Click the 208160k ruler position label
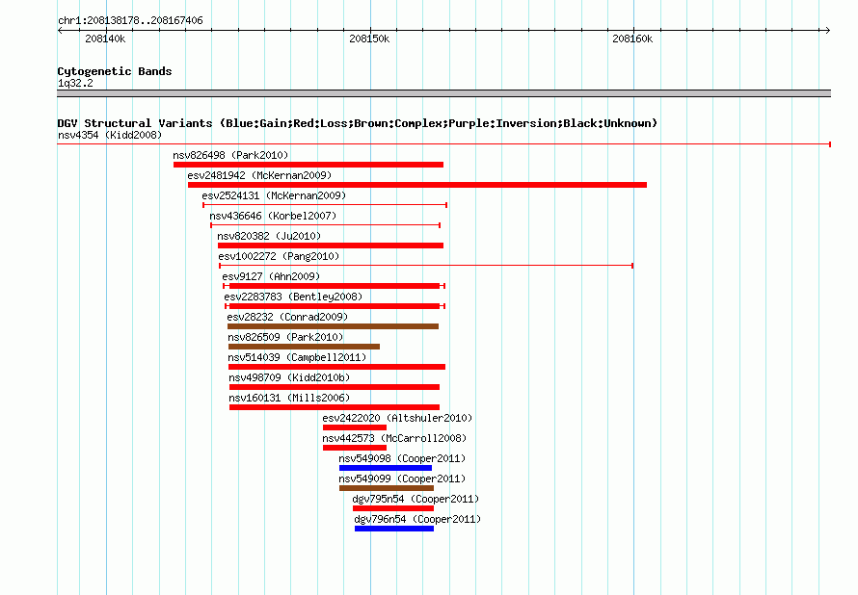Image resolution: width=858 pixels, height=595 pixels. pos(632,39)
